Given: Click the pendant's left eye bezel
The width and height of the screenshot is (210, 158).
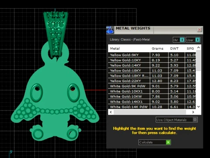Looking at the screenshot, I should (x=36, y=93).
